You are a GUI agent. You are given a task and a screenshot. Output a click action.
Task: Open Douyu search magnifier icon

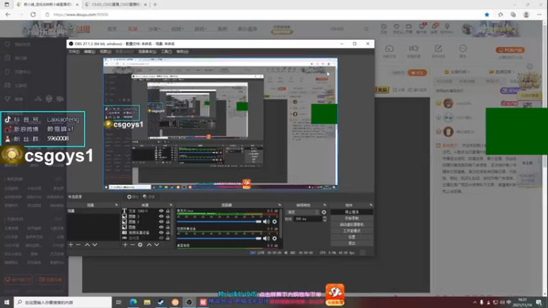tap(366, 29)
